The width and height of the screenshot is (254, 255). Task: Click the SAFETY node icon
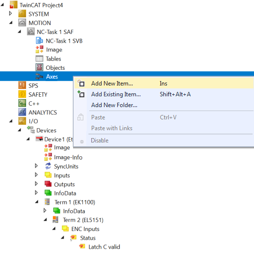click(x=22, y=94)
